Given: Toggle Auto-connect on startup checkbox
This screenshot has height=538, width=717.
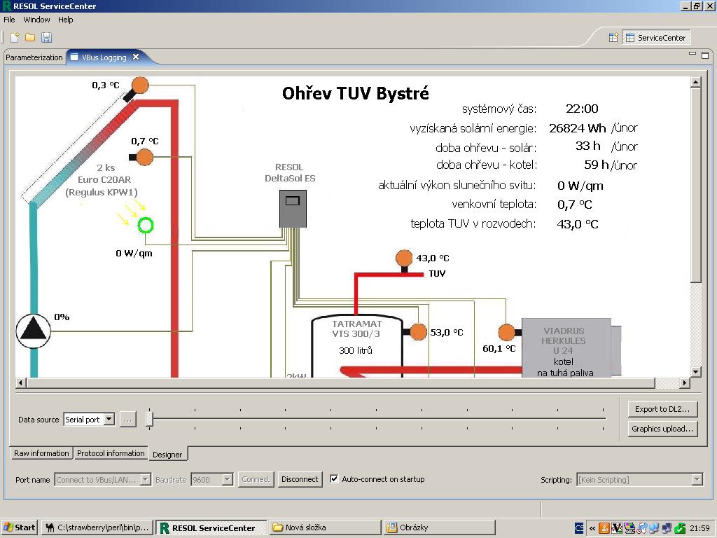Looking at the screenshot, I should pyautogui.click(x=334, y=479).
